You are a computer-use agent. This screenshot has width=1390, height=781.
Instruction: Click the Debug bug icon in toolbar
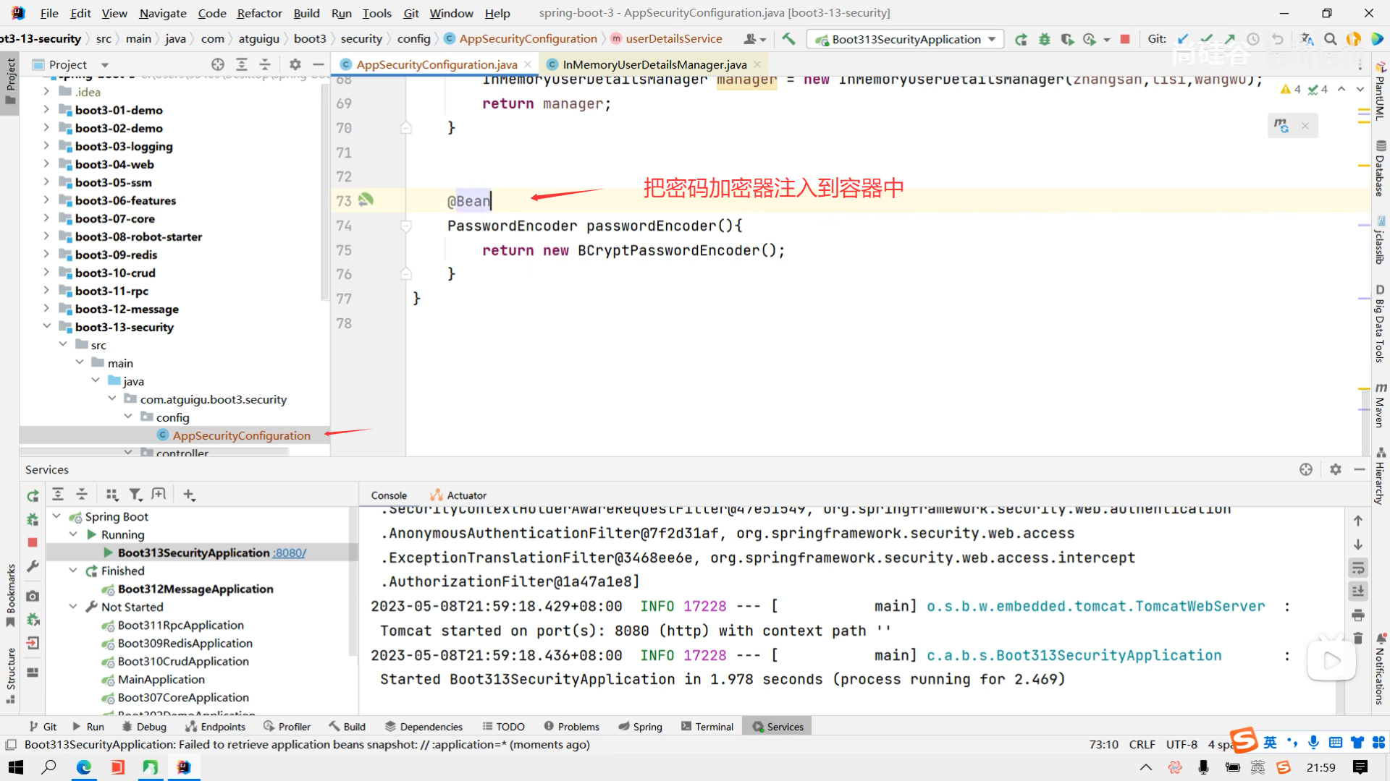tap(1044, 39)
